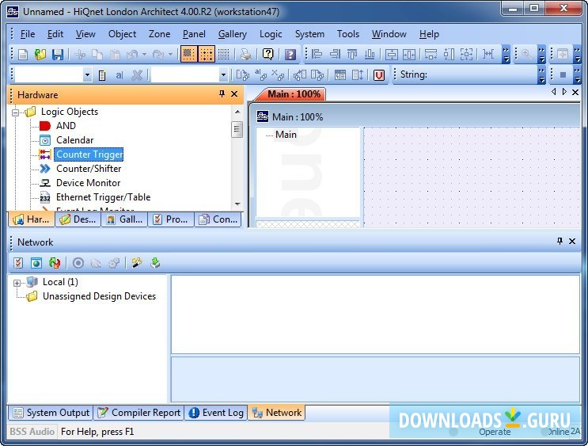
Task: Open String toolbar overflow options
Action: 541,74
